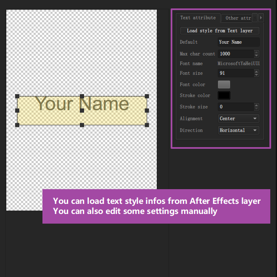Screen dimensions: 277x277
Task: Open the Other attr tab
Action: (x=237, y=18)
